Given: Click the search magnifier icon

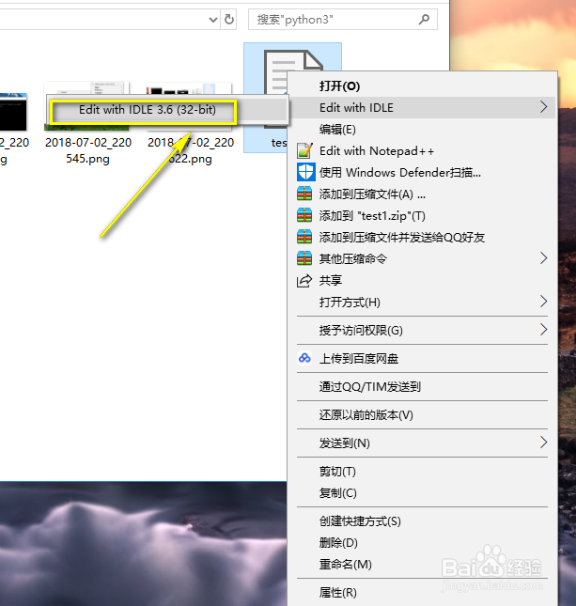Looking at the screenshot, I should click(x=424, y=19).
